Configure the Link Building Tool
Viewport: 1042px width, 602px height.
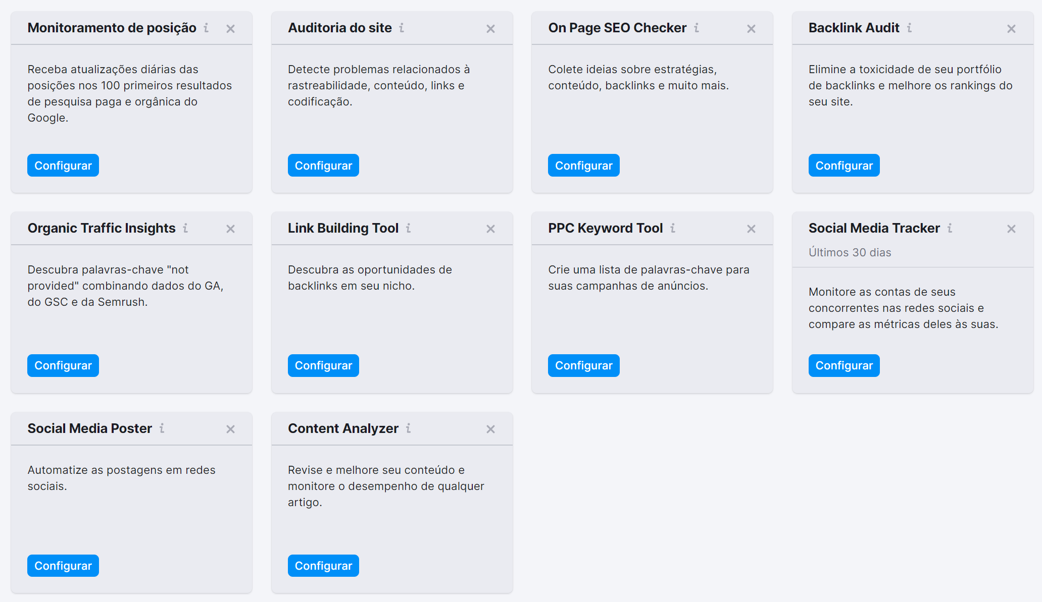point(323,365)
